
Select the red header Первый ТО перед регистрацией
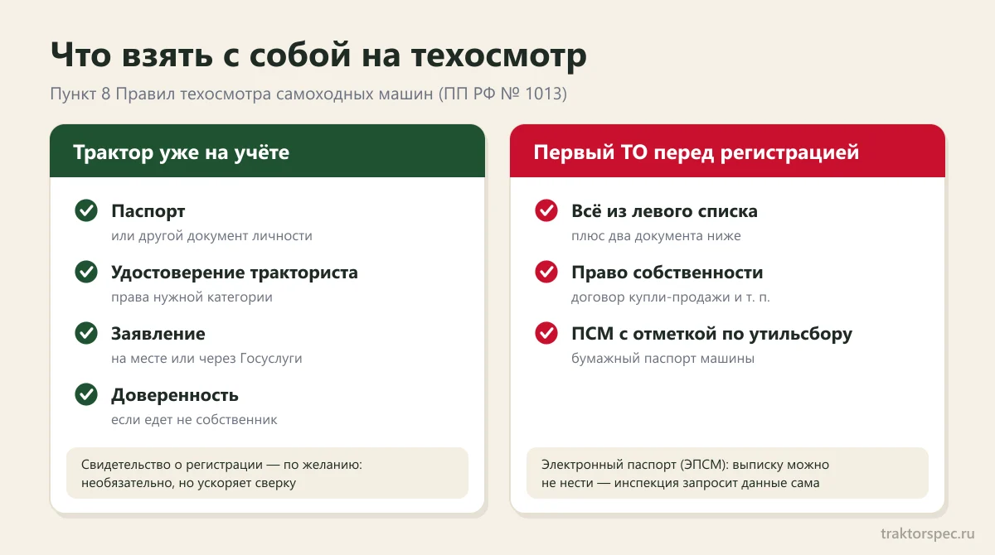pos(727,152)
